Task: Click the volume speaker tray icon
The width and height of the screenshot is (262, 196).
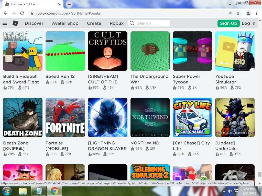Action: [x=230, y=191]
